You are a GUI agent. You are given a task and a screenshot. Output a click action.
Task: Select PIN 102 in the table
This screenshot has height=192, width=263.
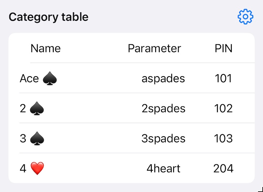223,109
